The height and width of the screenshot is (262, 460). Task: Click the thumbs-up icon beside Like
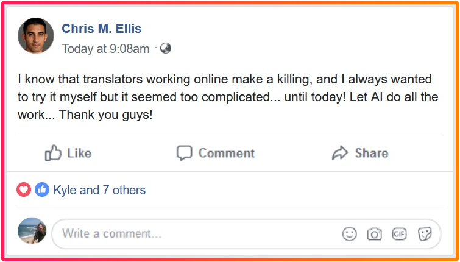(54, 153)
